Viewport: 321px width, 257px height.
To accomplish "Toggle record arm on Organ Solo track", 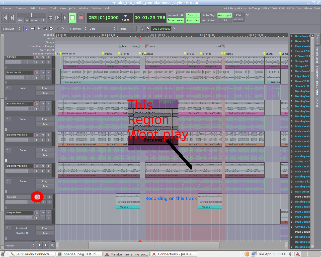I will (x=37, y=213).
